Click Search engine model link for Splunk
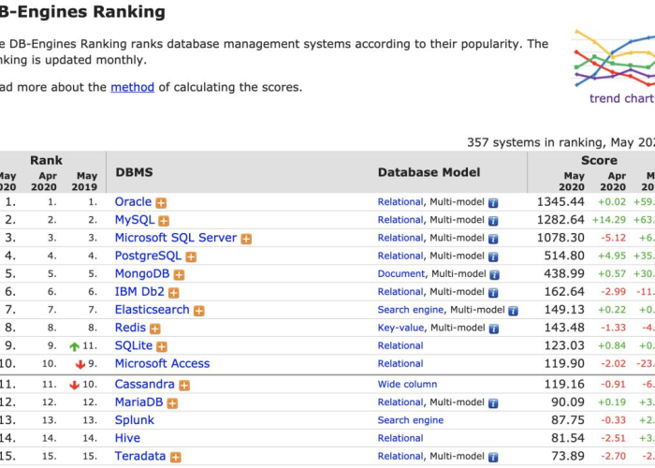Screen dimensions: 655x468 [411, 420]
